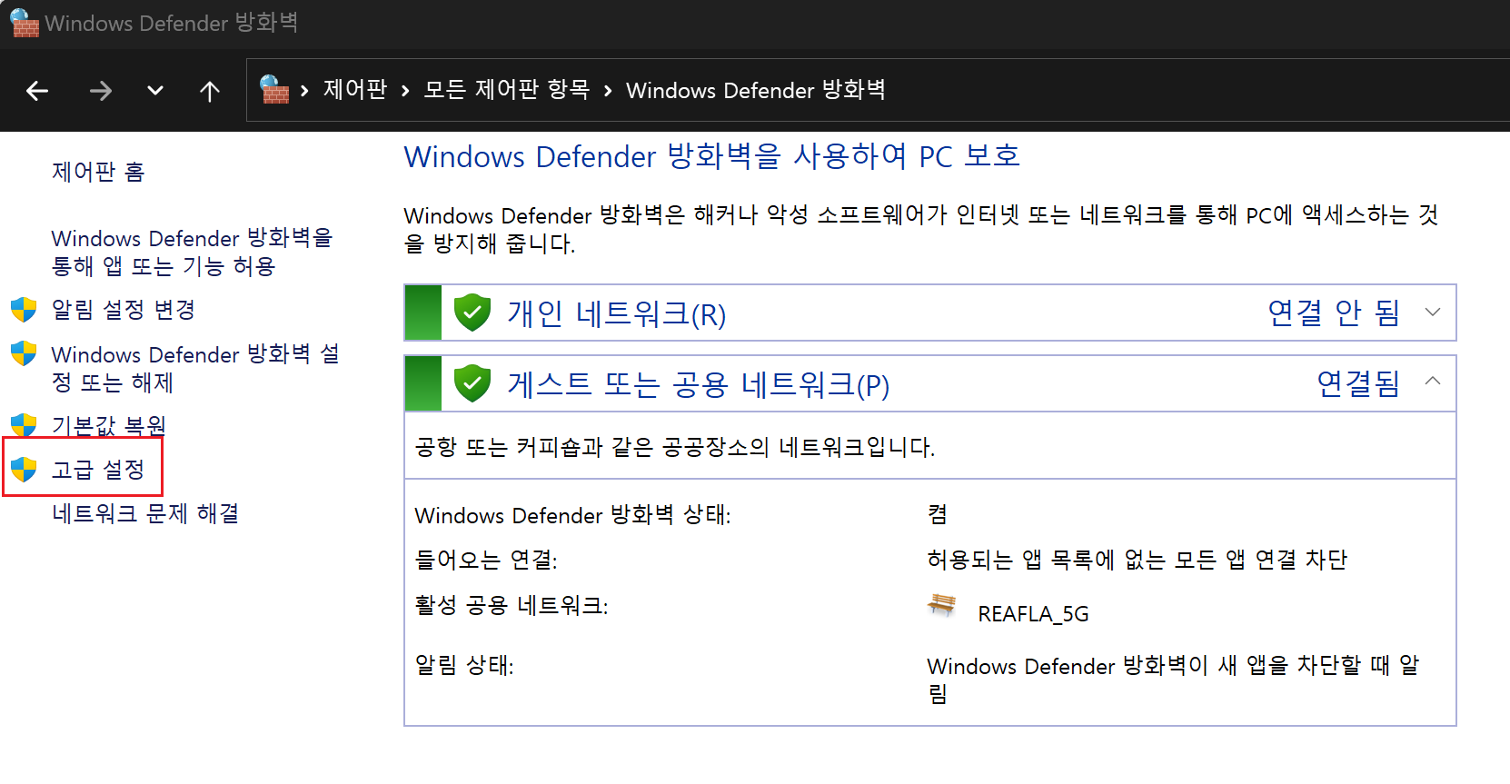The width and height of the screenshot is (1510, 784).
Task: Click 알림 상태: label
Action: pyautogui.click(x=464, y=666)
